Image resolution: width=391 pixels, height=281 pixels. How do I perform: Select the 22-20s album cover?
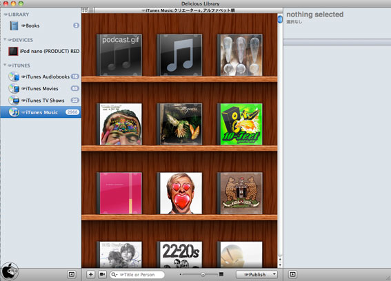179,255
